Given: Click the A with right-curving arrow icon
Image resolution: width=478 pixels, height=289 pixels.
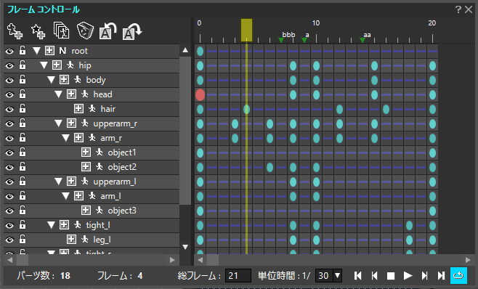Looking at the screenshot, I should click(132, 31).
